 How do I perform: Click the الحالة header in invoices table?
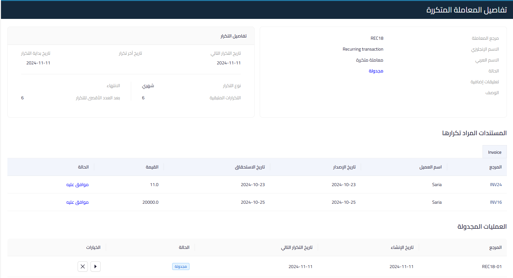click(83, 167)
